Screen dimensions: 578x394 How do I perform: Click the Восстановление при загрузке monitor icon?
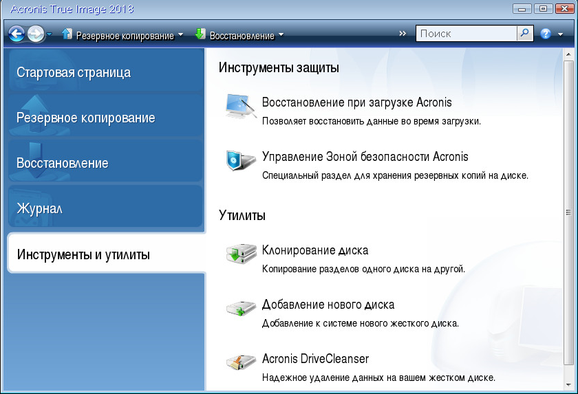[x=241, y=106]
